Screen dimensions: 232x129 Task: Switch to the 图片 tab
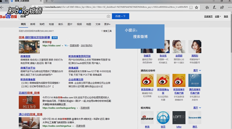70,24
